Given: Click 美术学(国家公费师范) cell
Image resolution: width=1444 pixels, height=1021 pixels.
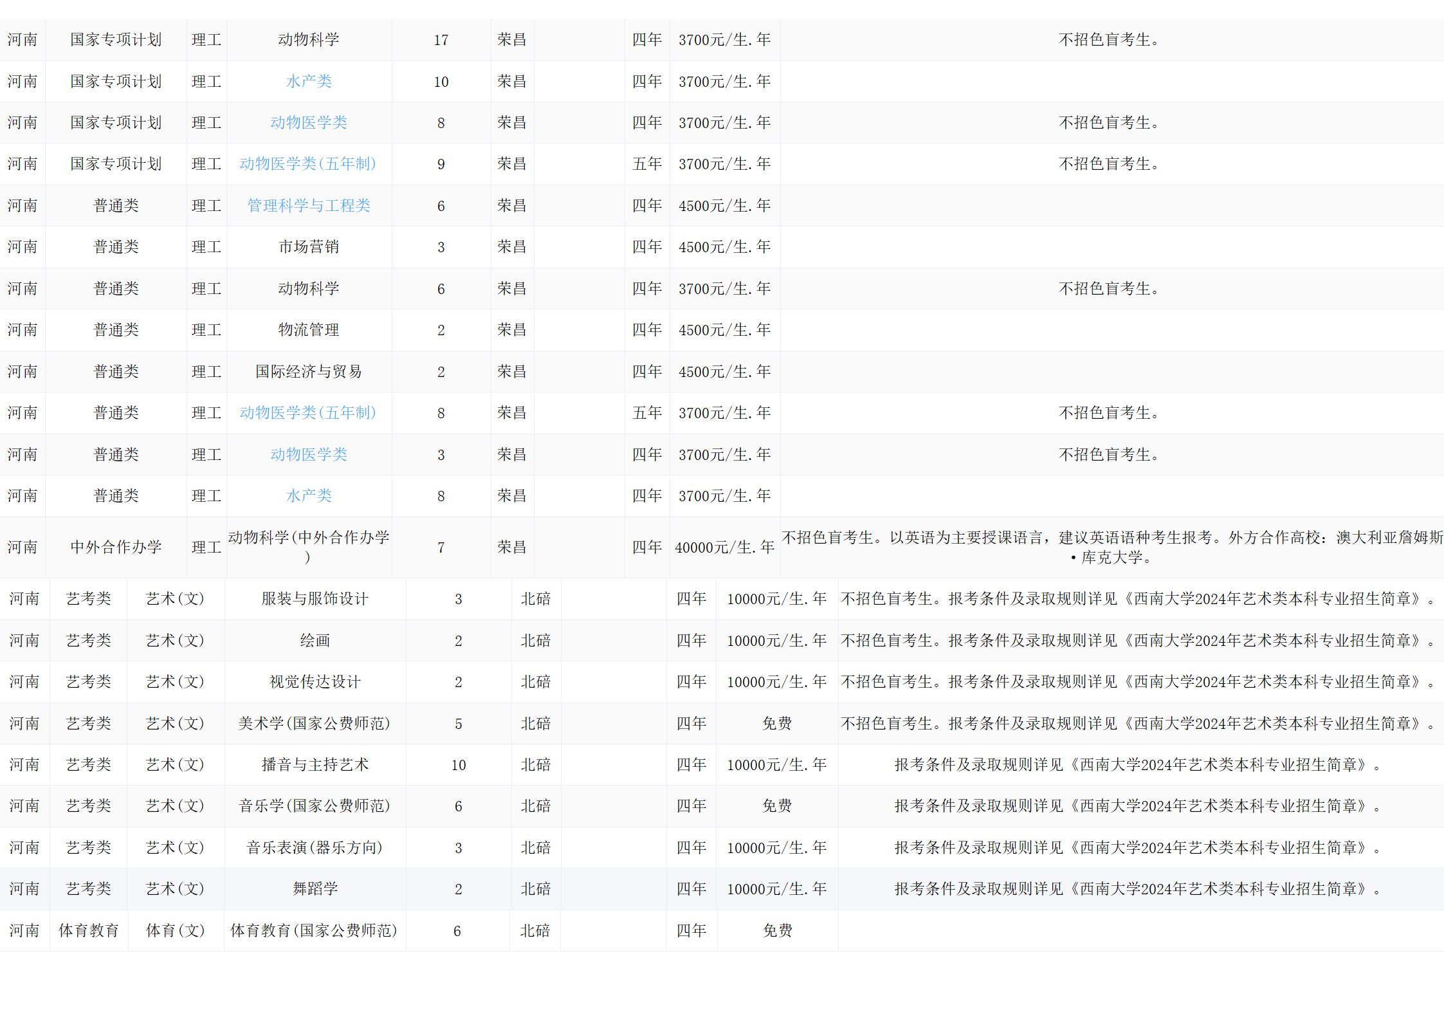Looking at the screenshot, I should coord(315,724).
